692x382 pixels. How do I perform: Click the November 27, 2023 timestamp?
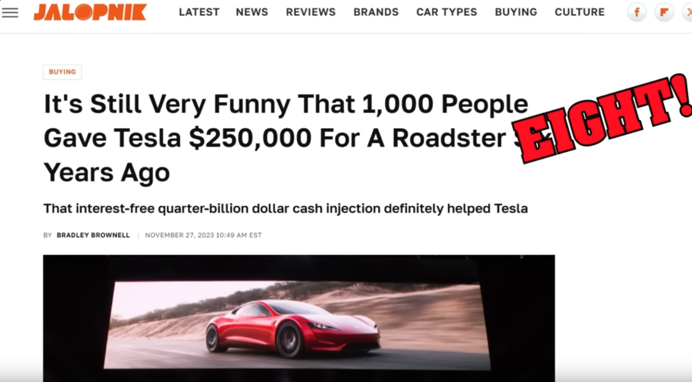203,235
